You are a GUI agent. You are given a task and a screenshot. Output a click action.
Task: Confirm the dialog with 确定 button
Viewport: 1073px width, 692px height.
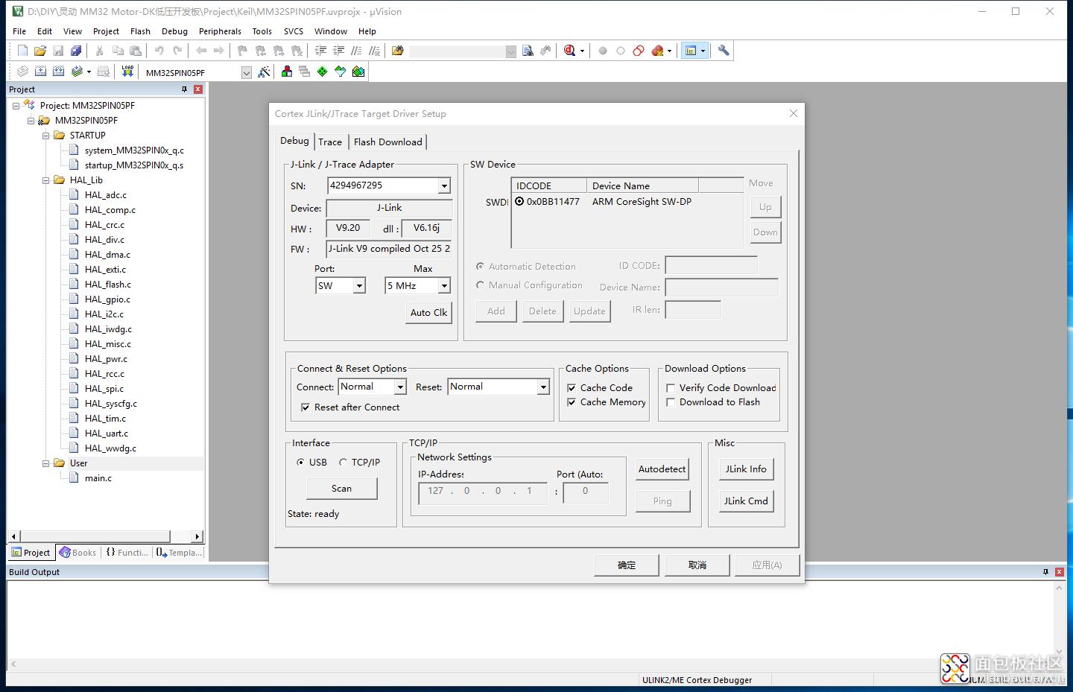click(627, 565)
